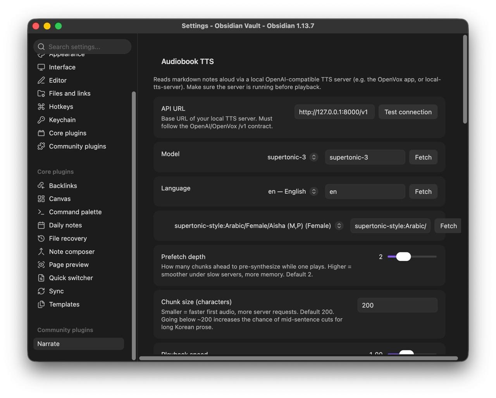This screenshot has height=398, width=496.
Task: Open Keychain via key icon
Action: pos(41,120)
